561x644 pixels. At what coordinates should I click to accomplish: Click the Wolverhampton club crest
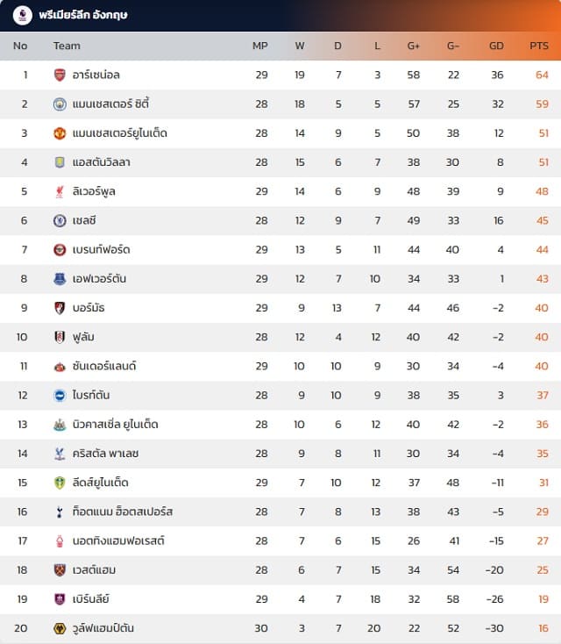[60, 628]
